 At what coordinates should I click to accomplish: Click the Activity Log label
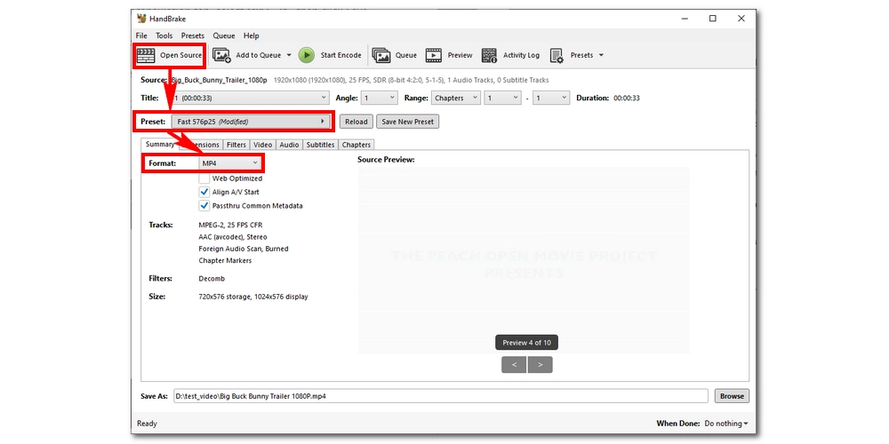[521, 55]
